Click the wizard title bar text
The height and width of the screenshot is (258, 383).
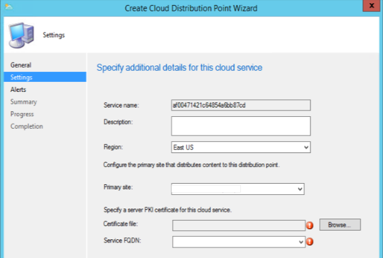click(191, 7)
